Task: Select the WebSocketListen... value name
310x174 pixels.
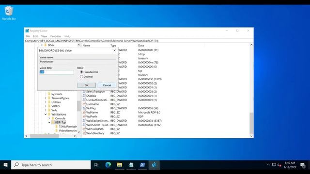Action: point(97,121)
